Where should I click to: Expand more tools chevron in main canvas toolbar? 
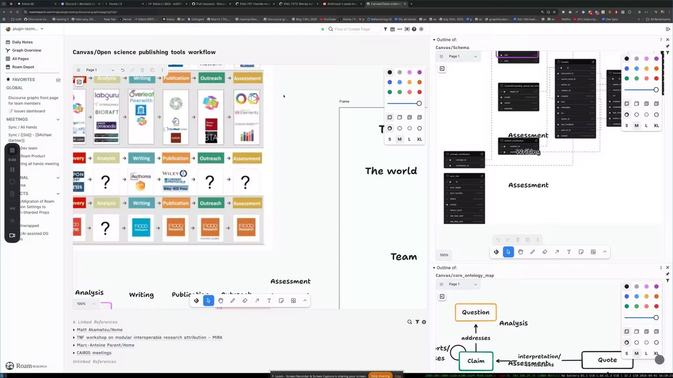305,301
